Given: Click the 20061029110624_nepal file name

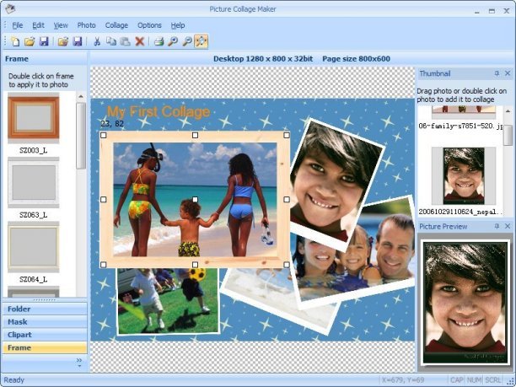Looking at the screenshot, I should (x=460, y=212).
